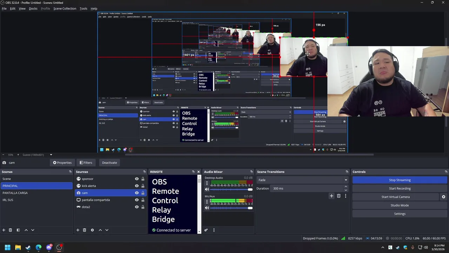The width and height of the screenshot is (449, 253).
Task: Open Settings from Controls panel
Action: (x=400, y=214)
